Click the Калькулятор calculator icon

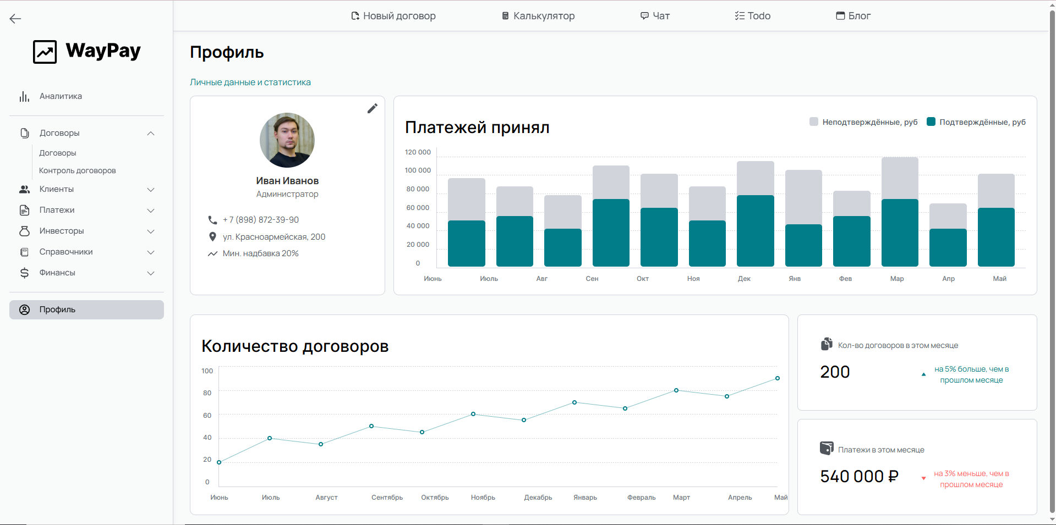(505, 16)
